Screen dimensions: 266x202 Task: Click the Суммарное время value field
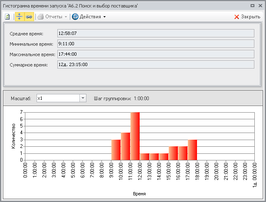tap(155, 64)
